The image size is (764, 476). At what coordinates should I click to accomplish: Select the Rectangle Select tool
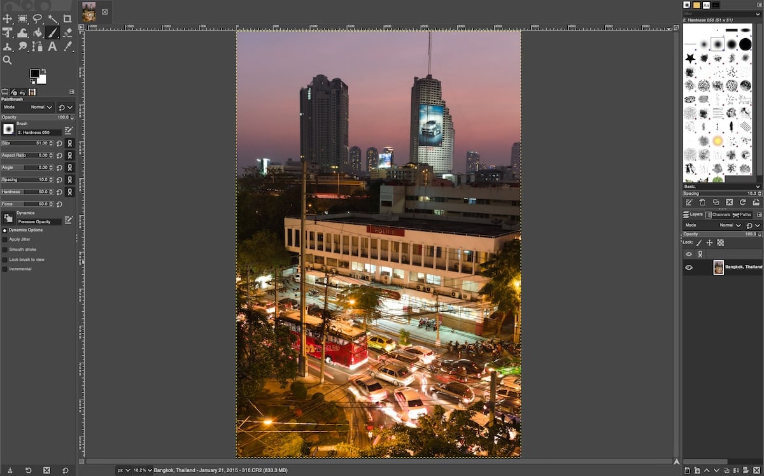pyautogui.click(x=22, y=19)
